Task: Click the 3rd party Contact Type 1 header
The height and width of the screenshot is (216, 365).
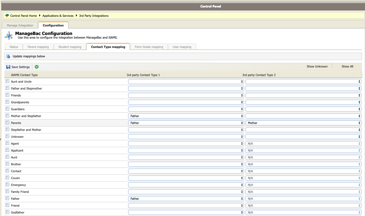Action: (x=184, y=75)
